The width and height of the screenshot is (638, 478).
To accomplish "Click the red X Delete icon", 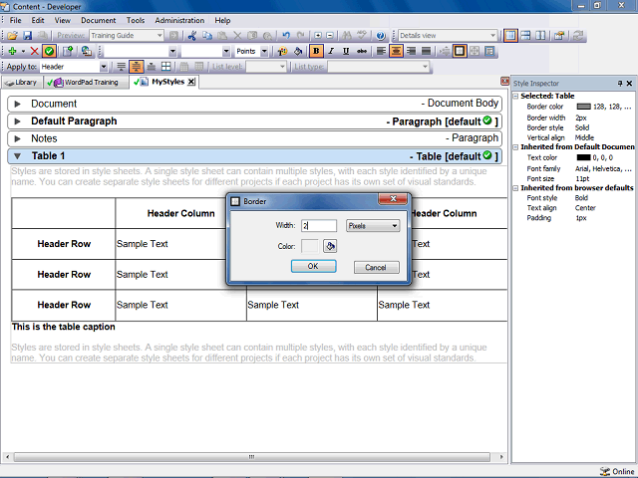I will pyautogui.click(x=35, y=51).
